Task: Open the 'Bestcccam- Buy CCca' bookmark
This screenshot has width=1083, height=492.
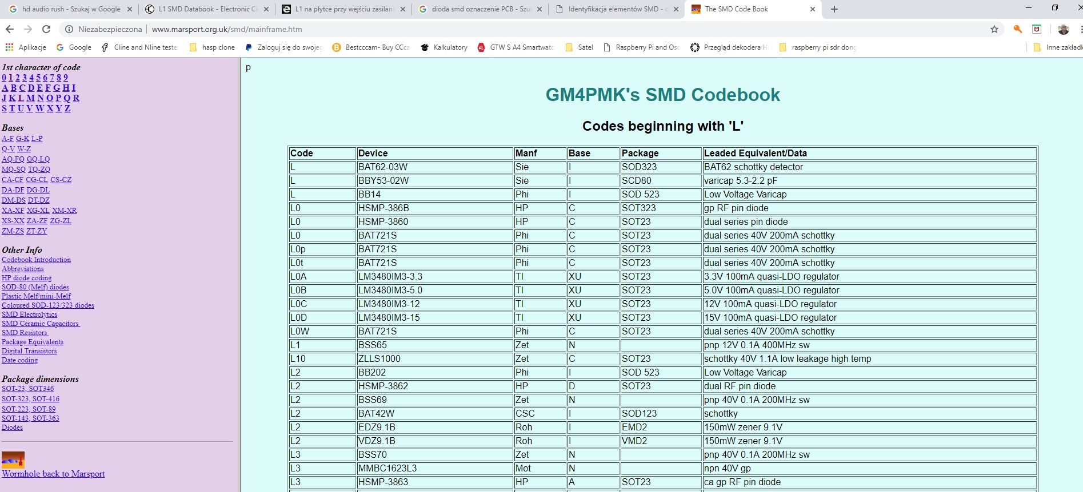Action: [x=371, y=47]
